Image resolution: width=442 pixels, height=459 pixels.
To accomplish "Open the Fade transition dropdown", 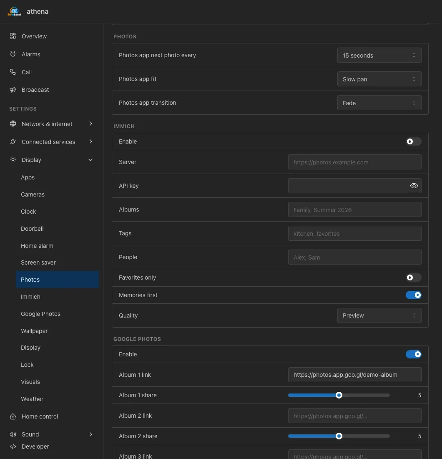I will click(379, 103).
